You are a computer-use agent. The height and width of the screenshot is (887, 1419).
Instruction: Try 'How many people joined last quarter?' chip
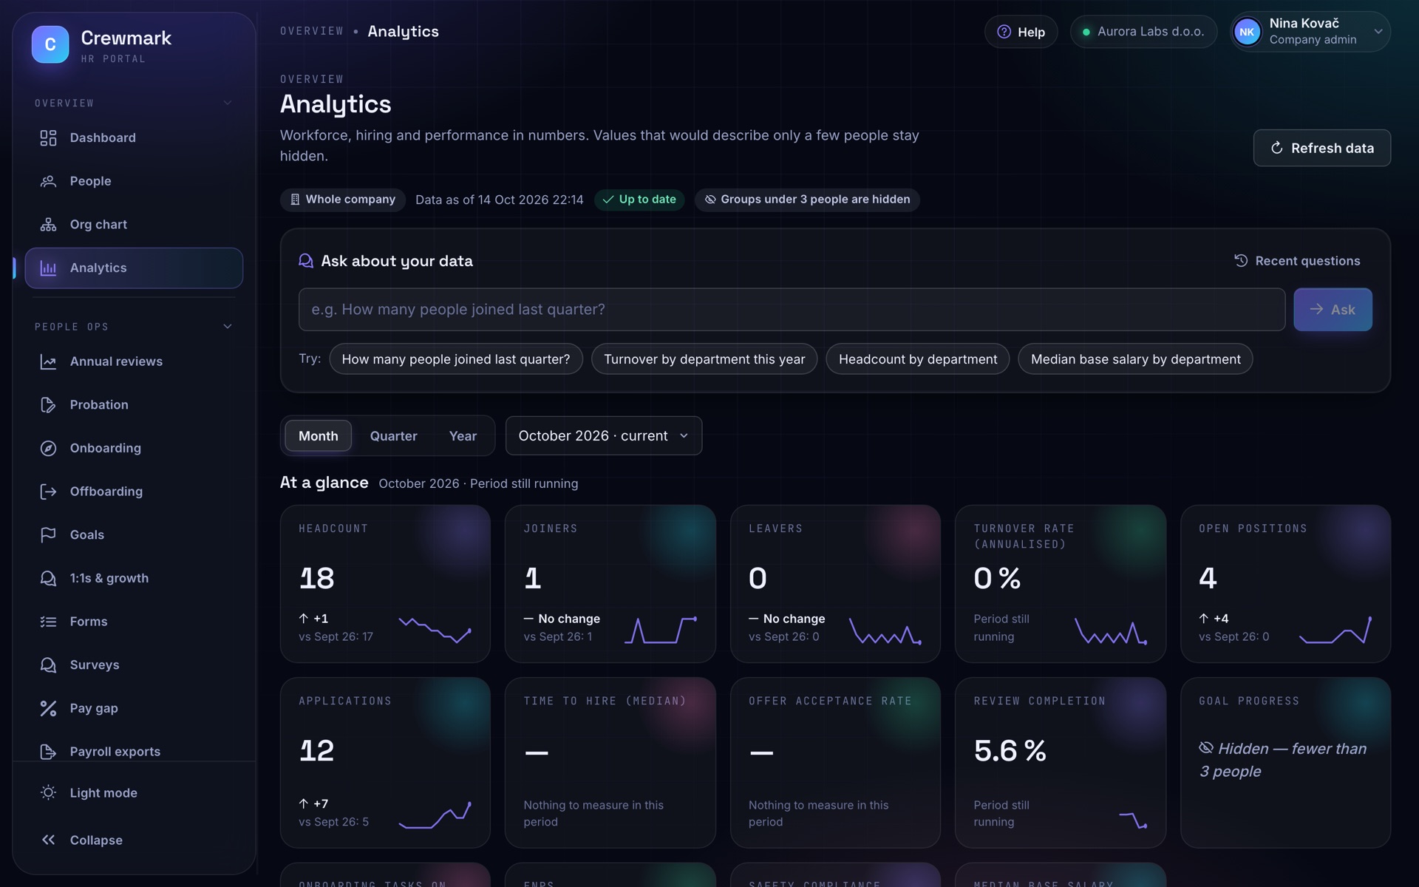click(456, 359)
